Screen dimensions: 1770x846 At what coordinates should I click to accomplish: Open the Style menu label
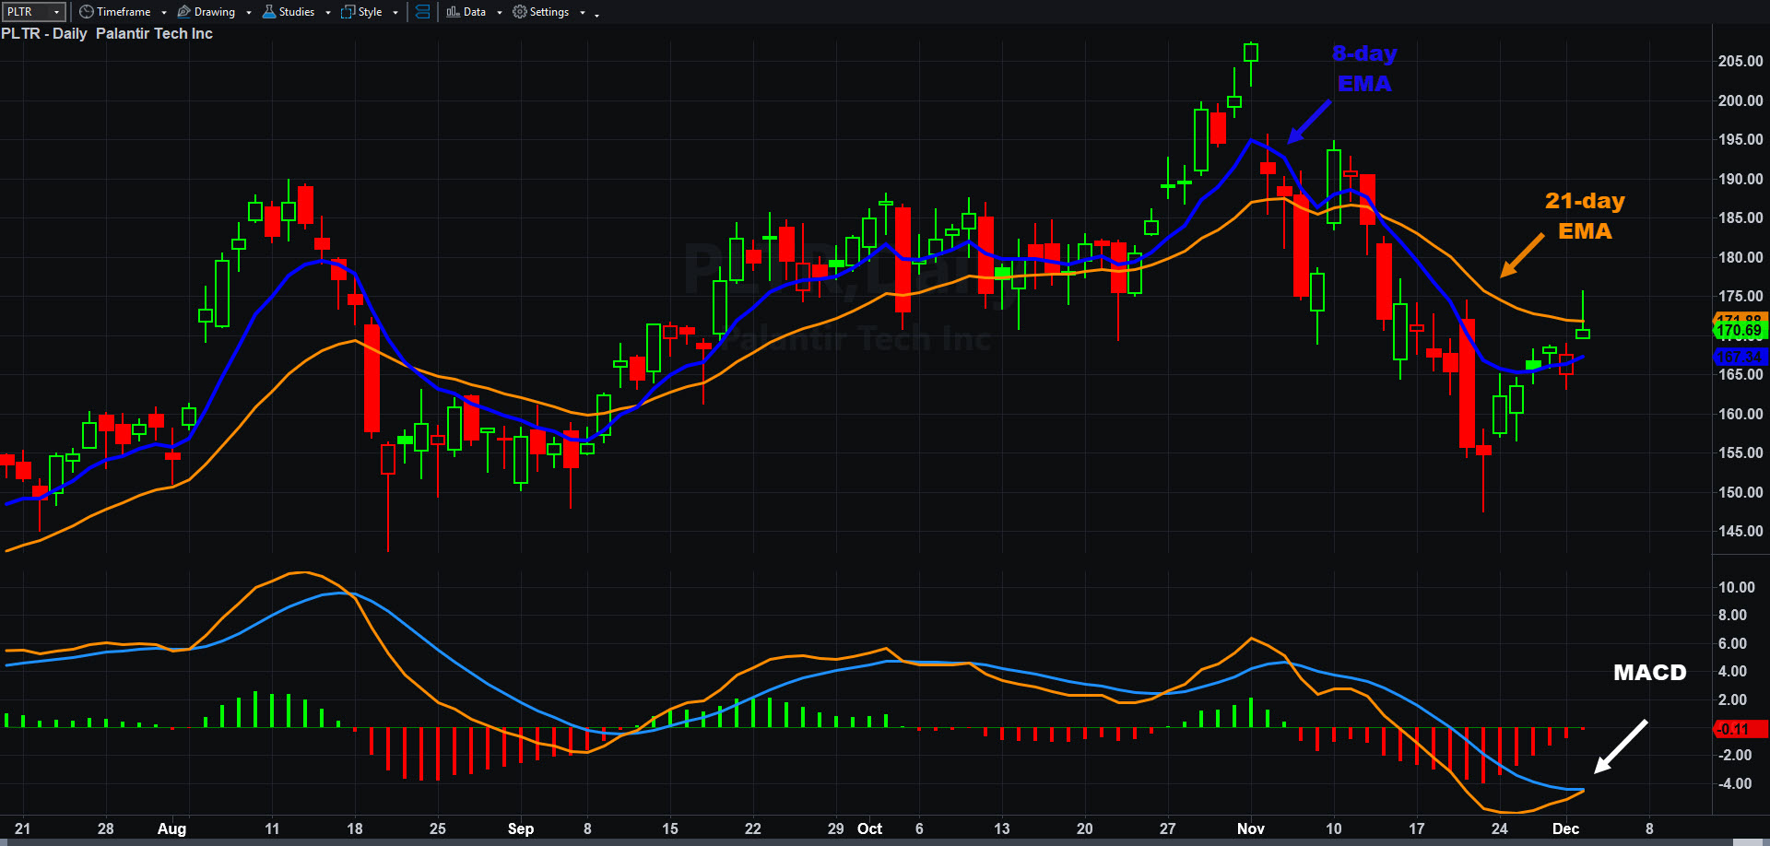tap(370, 12)
